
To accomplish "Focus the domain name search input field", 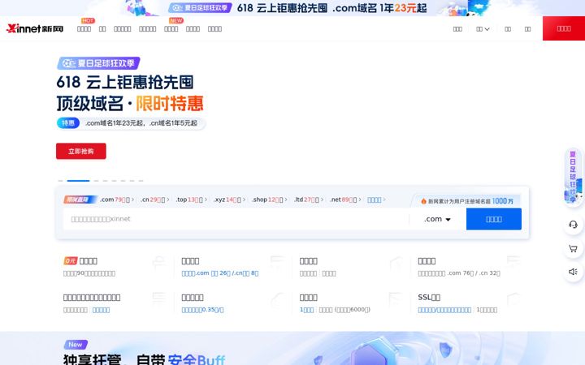I will click(236, 219).
